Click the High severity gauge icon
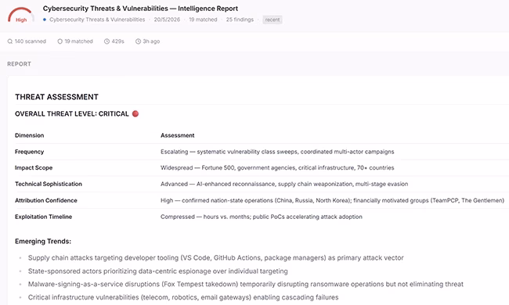Image resolution: width=509 pixels, height=305 pixels. (21, 15)
